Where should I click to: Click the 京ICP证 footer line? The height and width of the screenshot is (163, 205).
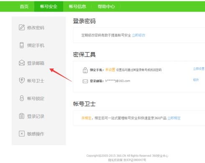coord(127,160)
